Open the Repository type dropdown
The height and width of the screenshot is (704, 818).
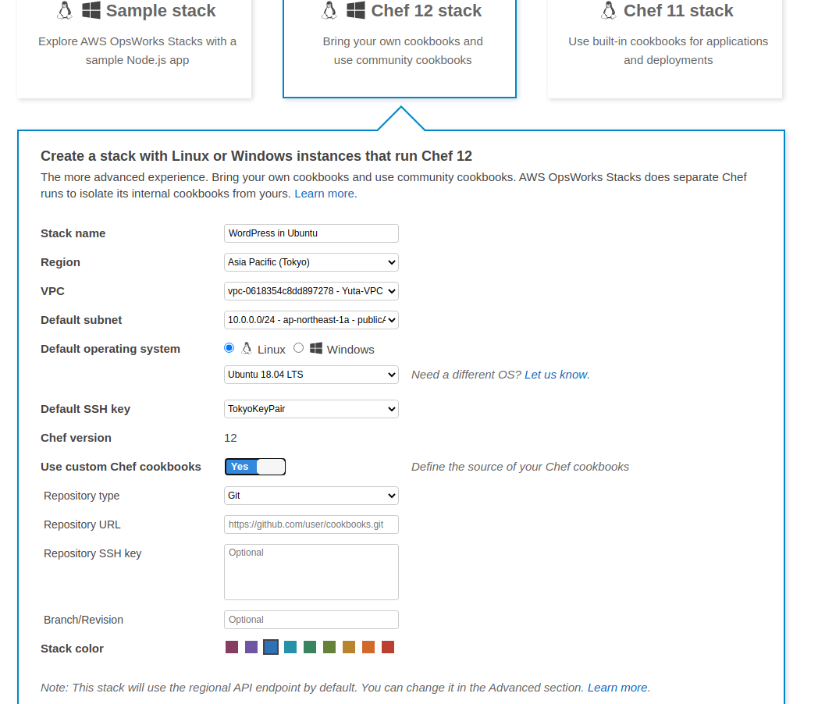tap(311, 496)
